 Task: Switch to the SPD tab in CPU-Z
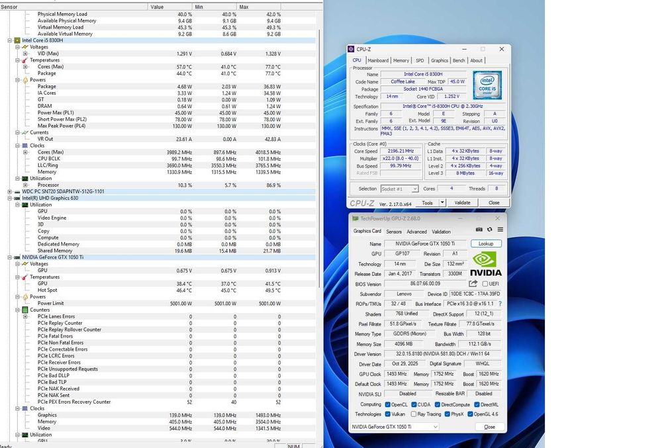tap(420, 60)
